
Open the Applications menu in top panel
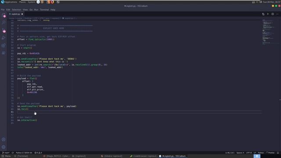pos(11,2)
